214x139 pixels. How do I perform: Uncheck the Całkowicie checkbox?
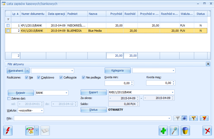61,77
